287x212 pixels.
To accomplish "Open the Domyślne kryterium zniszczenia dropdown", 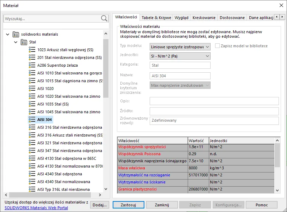I will pyautogui.click(x=180, y=85).
